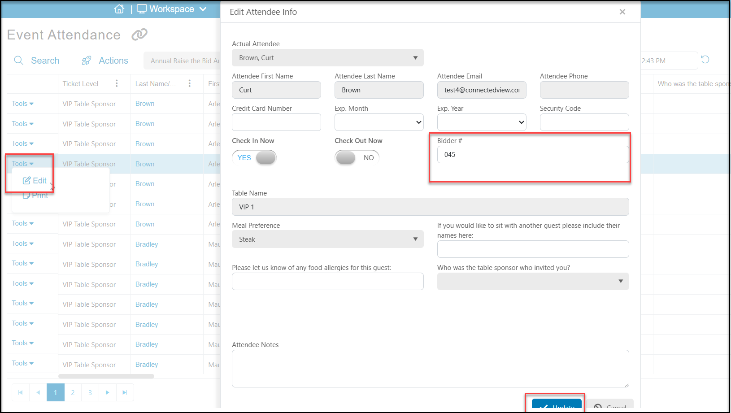Image resolution: width=731 pixels, height=413 pixels.
Task: Open the Exp. Month dropdown
Action: (x=379, y=122)
